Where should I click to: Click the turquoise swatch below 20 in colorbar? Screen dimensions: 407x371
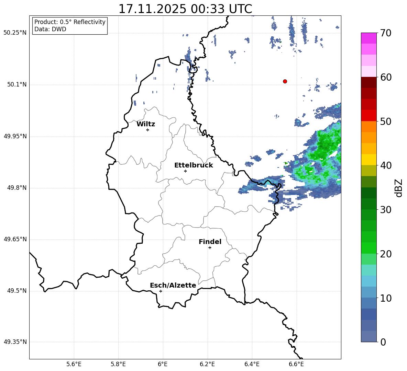(x=368, y=270)
